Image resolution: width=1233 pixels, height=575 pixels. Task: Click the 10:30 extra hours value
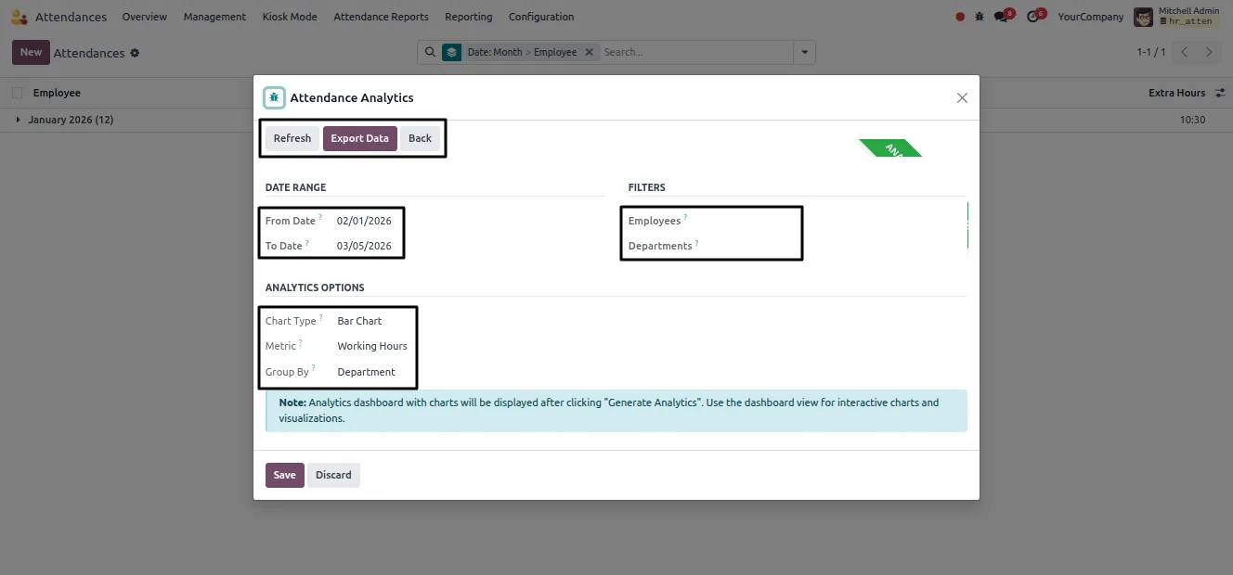pos(1192,120)
